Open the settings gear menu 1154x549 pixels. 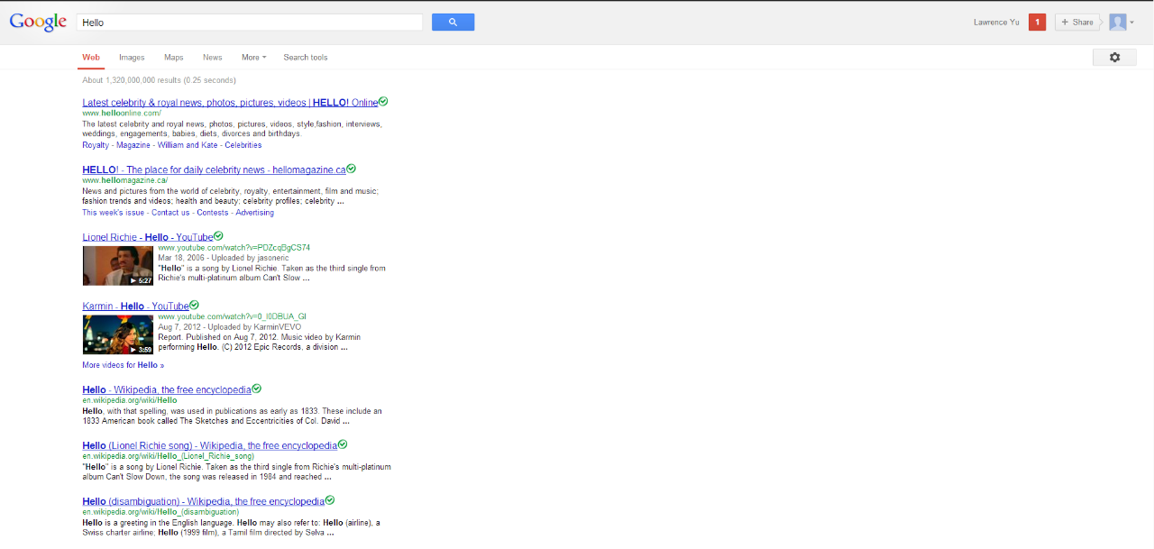[1114, 57]
